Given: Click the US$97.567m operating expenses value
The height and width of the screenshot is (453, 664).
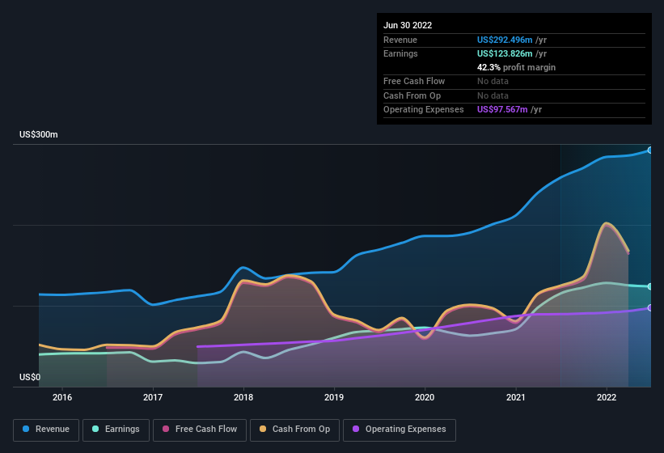Looking at the screenshot, I should click(x=502, y=110).
